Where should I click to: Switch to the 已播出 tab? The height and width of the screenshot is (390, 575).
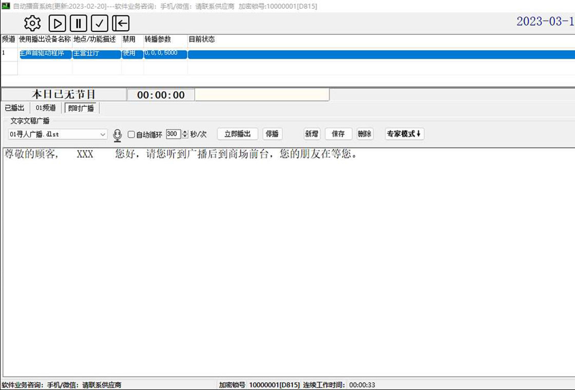click(15, 108)
